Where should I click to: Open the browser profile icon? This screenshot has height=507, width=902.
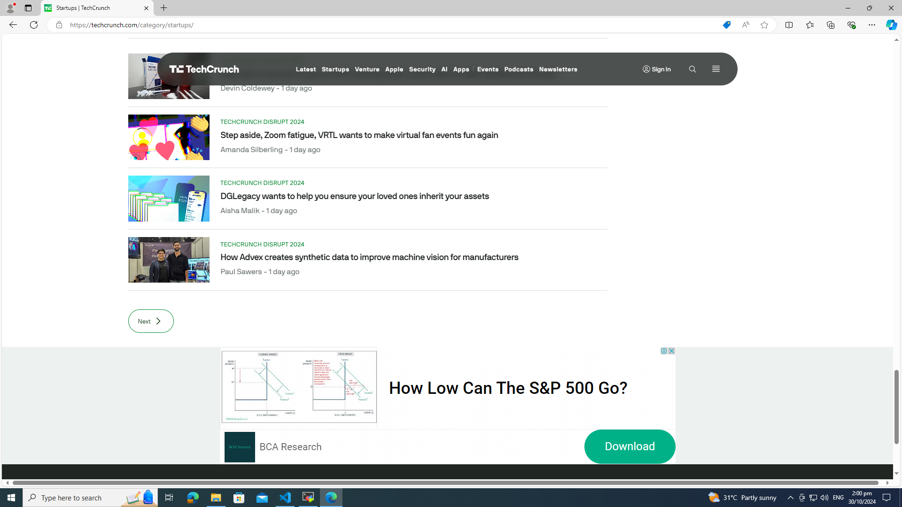click(x=10, y=8)
